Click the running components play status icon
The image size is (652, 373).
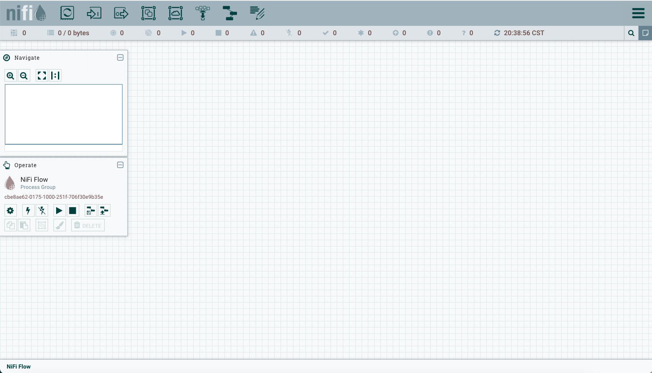coord(184,33)
